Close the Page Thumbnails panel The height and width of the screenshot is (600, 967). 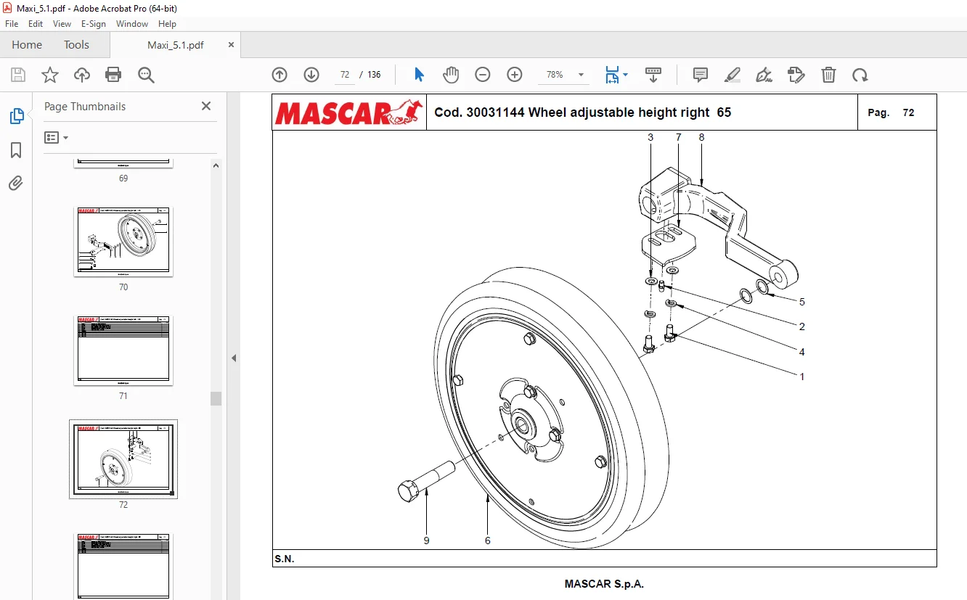[206, 106]
